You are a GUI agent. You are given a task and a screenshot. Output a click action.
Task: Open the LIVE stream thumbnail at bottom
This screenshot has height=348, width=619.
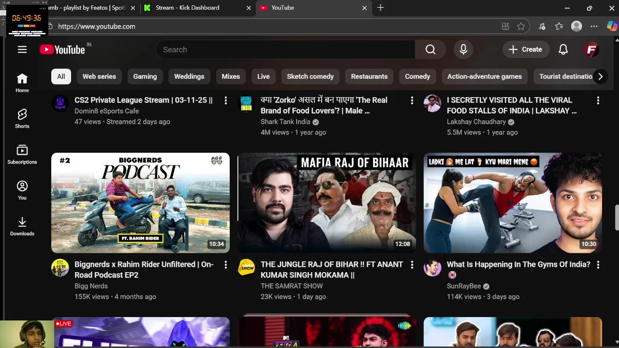coord(140,332)
